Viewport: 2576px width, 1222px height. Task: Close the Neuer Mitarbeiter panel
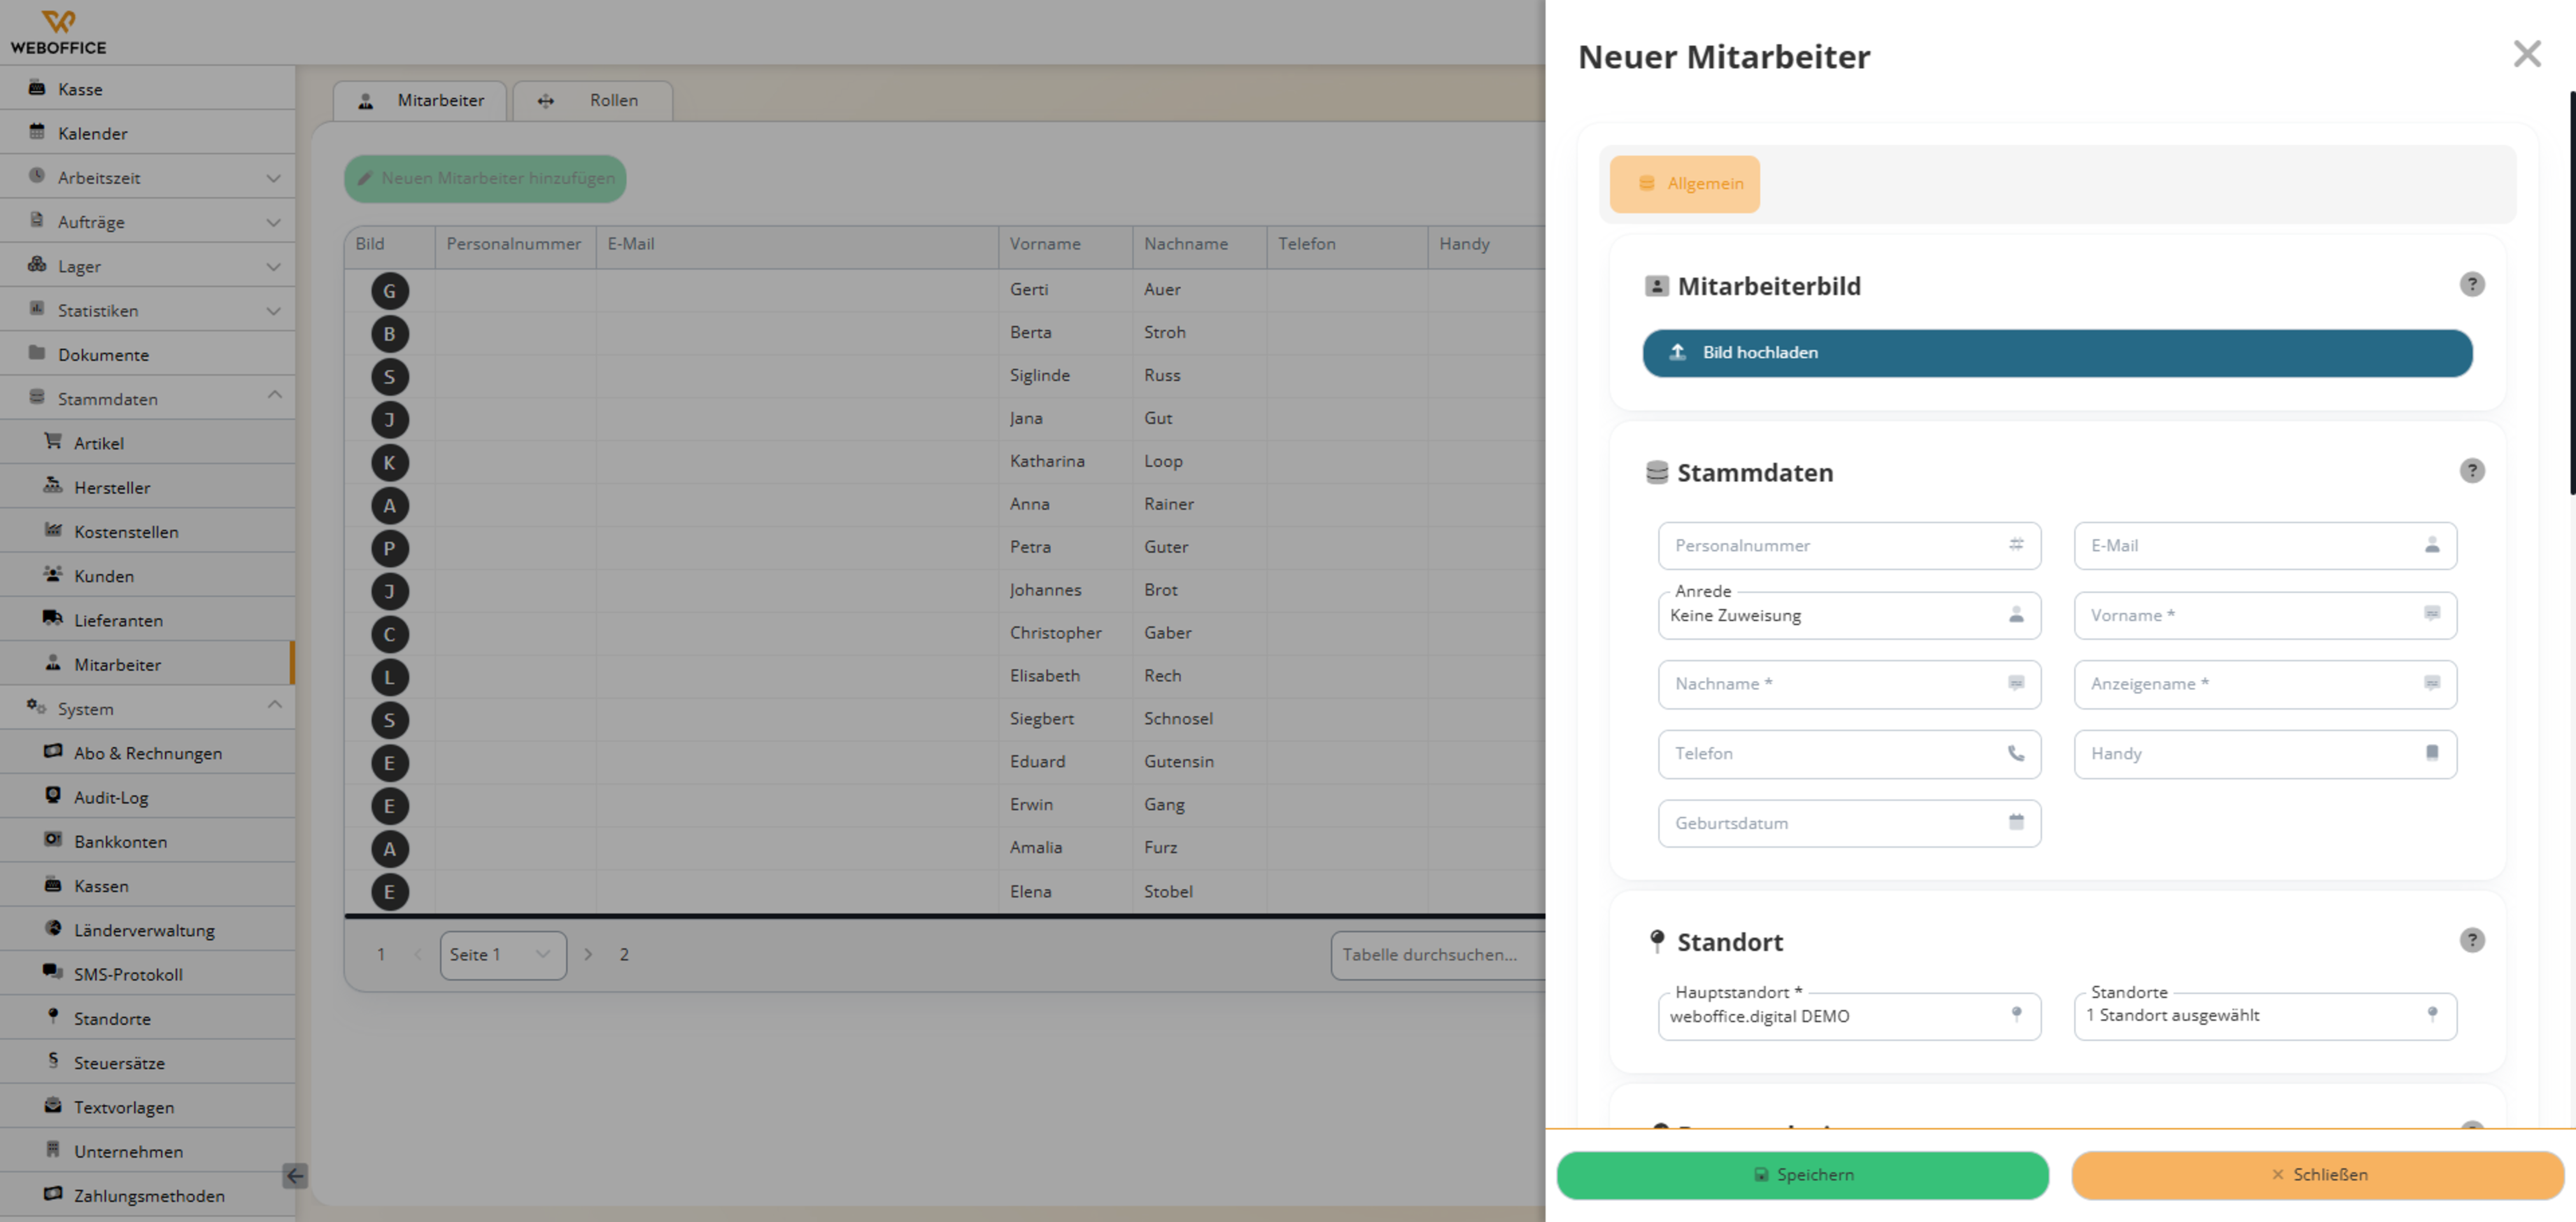[2526, 54]
